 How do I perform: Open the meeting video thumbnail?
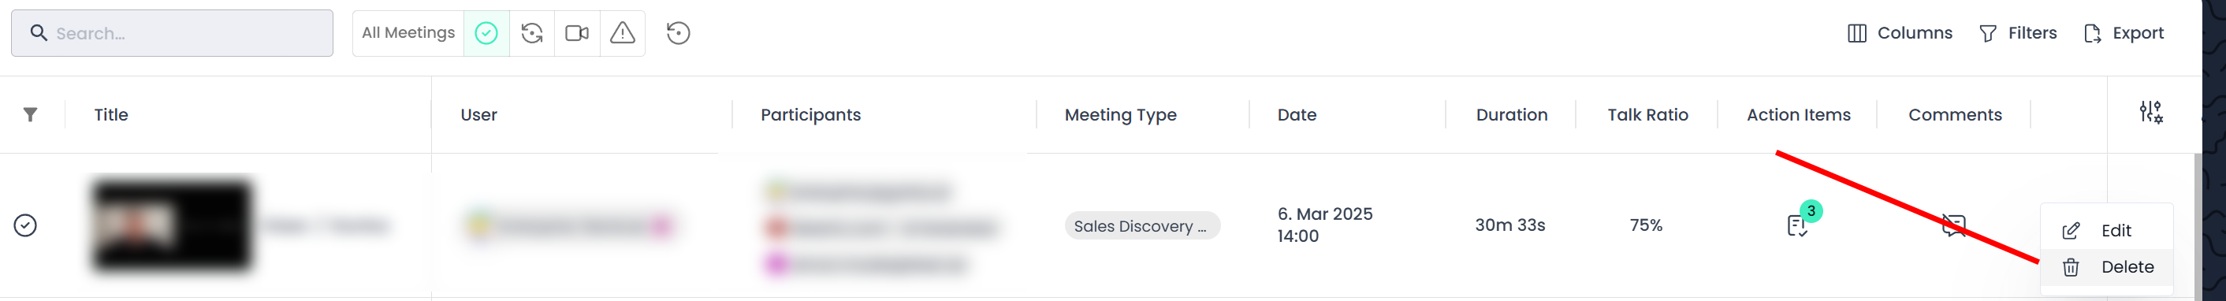click(x=172, y=225)
